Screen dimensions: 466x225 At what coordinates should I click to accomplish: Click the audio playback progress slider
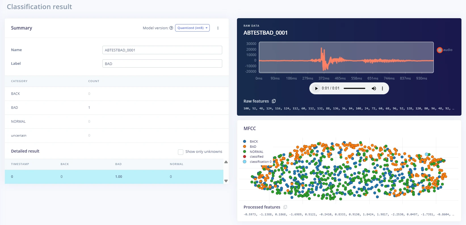[x=354, y=88]
